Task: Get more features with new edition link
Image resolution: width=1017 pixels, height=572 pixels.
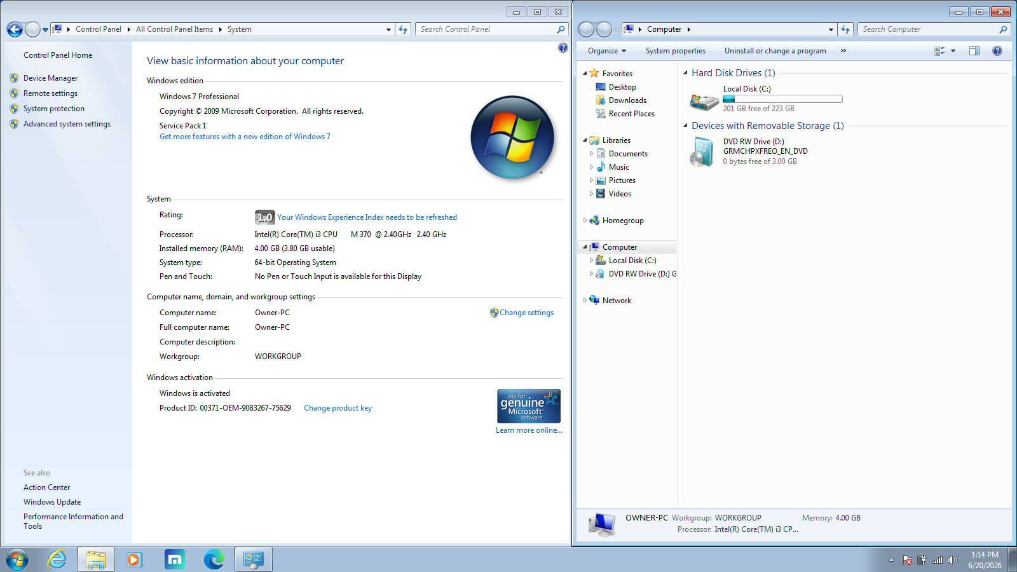Action: click(245, 137)
